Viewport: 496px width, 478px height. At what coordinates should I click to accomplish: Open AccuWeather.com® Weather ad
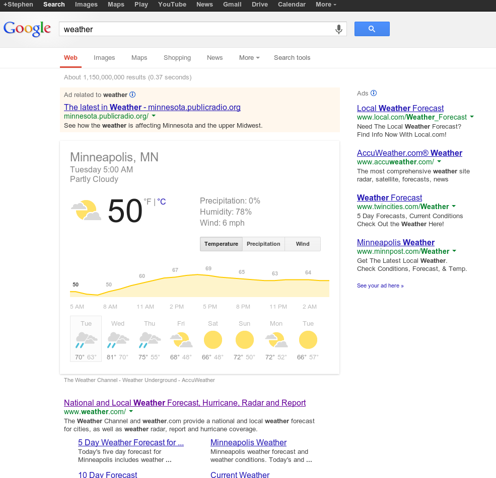point(409,153)
